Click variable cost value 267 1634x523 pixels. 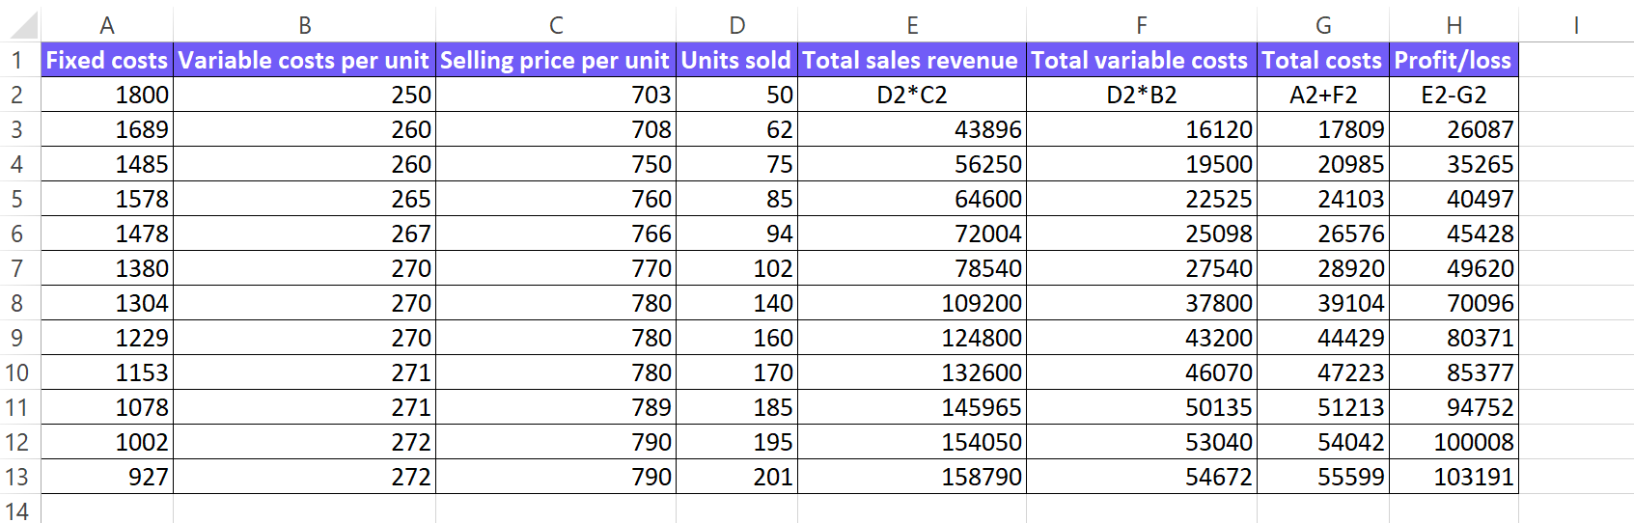pyautogui.click(x=305, y=234)
